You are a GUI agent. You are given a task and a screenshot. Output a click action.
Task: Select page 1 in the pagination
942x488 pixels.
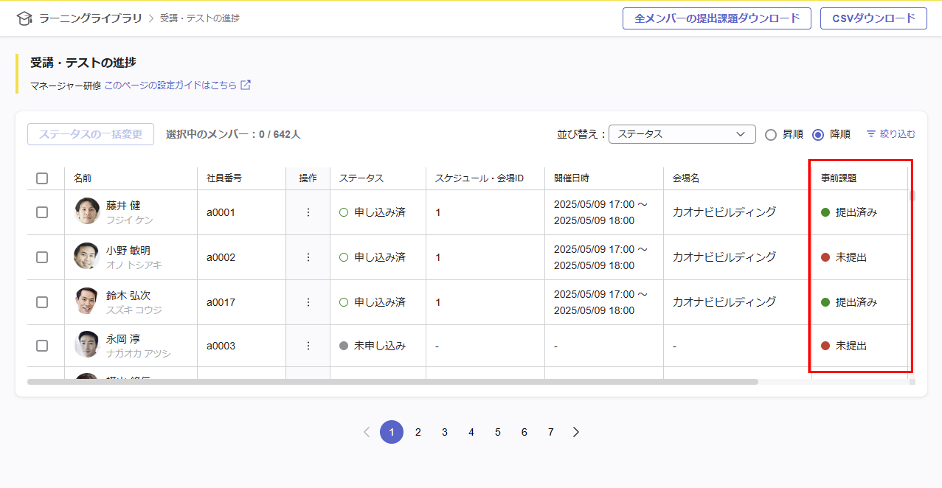click(x=391, y=432)
